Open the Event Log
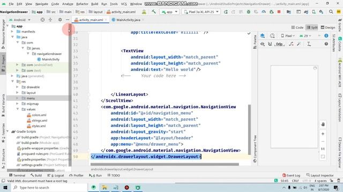Image resolution: width=343 pixels, height=192 pixels. 291,175
